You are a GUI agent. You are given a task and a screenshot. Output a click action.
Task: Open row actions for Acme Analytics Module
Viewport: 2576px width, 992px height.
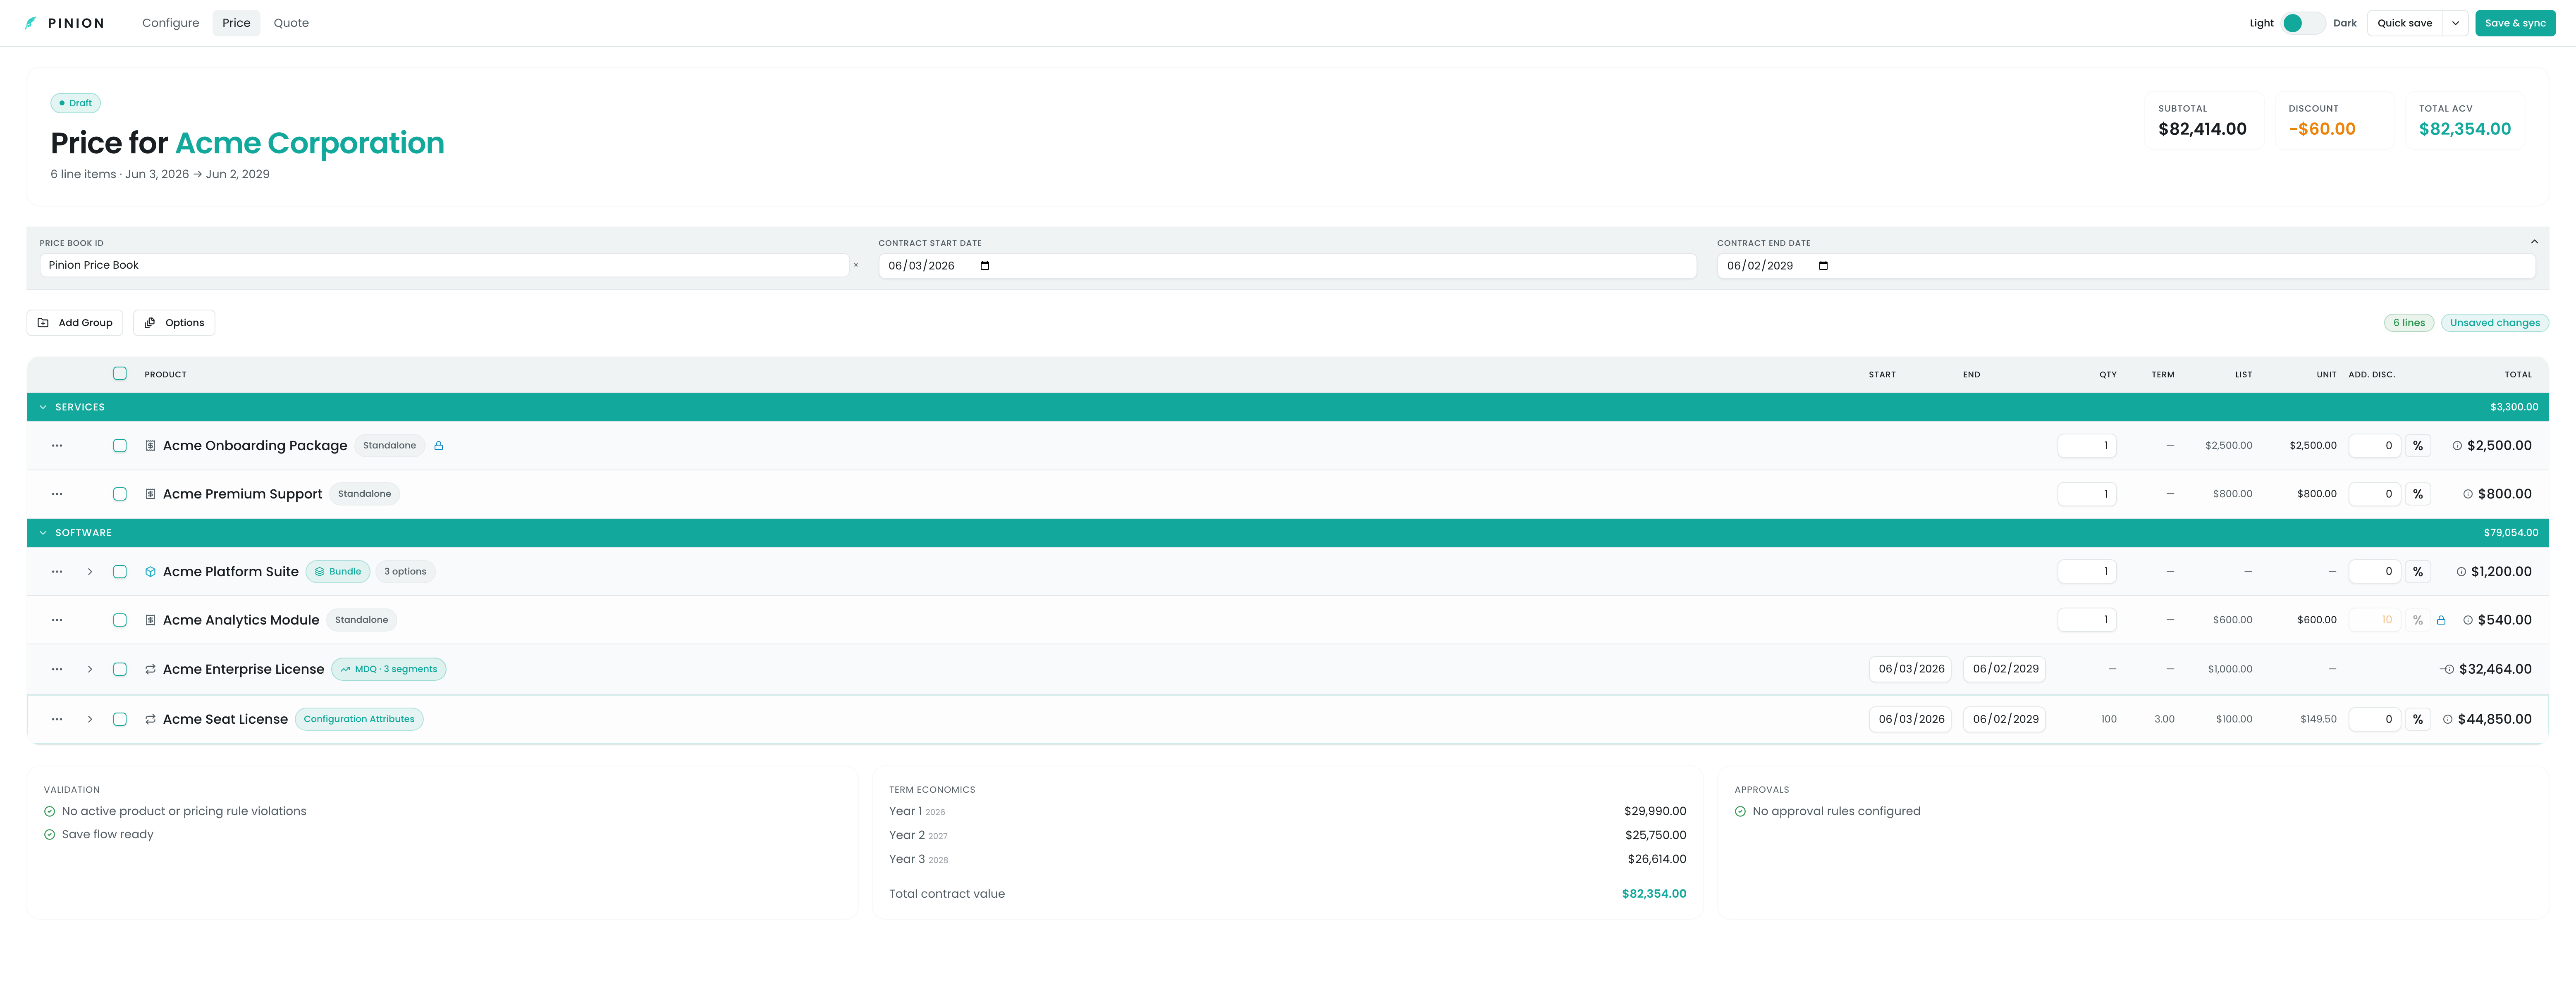click(x=57, y=620)
